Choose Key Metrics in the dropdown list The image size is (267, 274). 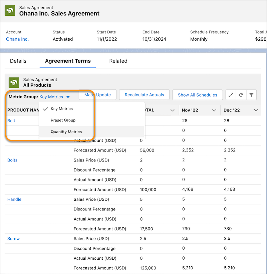pyautogui.click(x=91, y=109)
